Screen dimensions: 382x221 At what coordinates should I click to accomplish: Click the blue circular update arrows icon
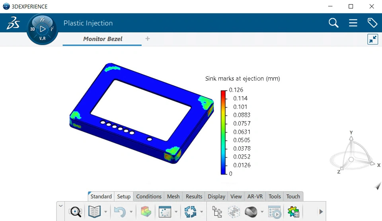(190, 212)
